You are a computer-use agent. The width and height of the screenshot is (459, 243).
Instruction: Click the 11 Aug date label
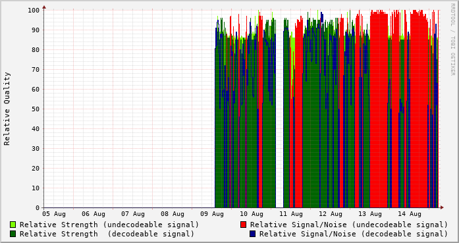(x=291, y=214)
